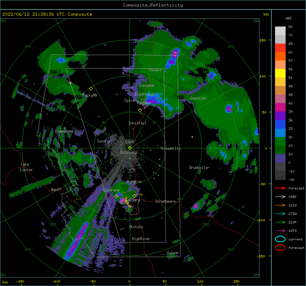Click the cyan current ellipse icon
306x286 pixels.
pyautogui.click(x=280, y=239)
